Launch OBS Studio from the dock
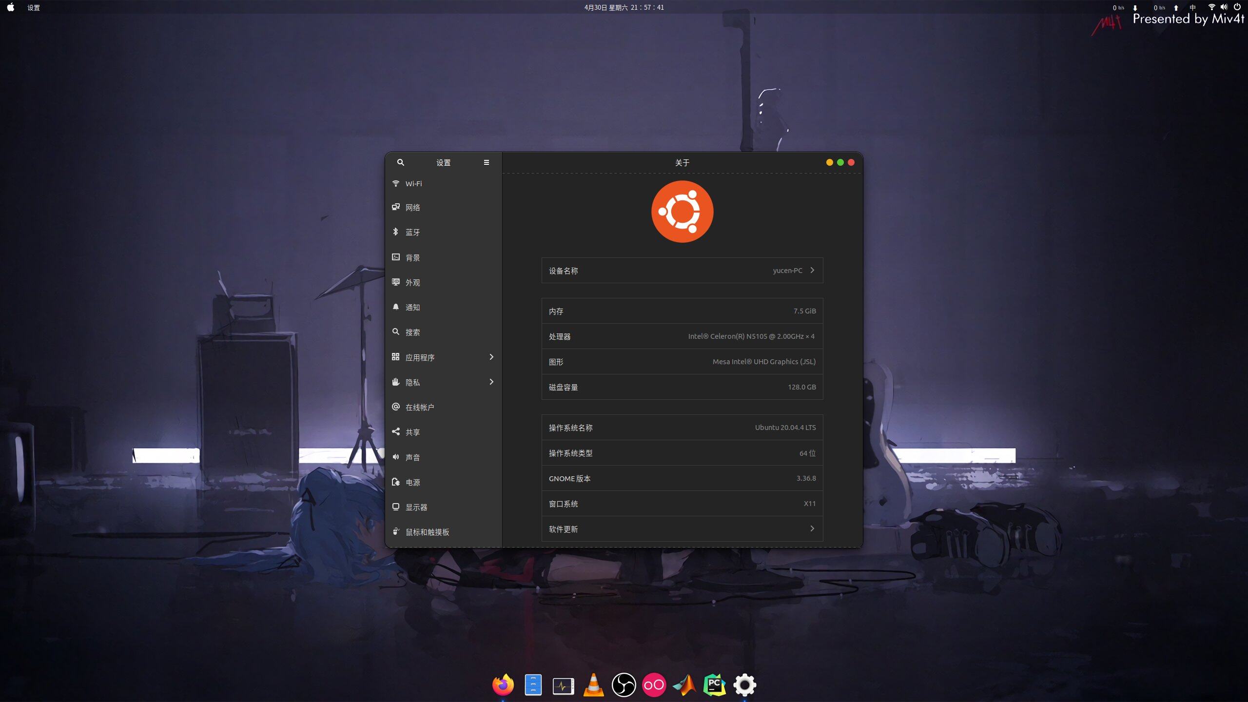Viewport: 1248px width, 702px height. [x=624, y=685]
